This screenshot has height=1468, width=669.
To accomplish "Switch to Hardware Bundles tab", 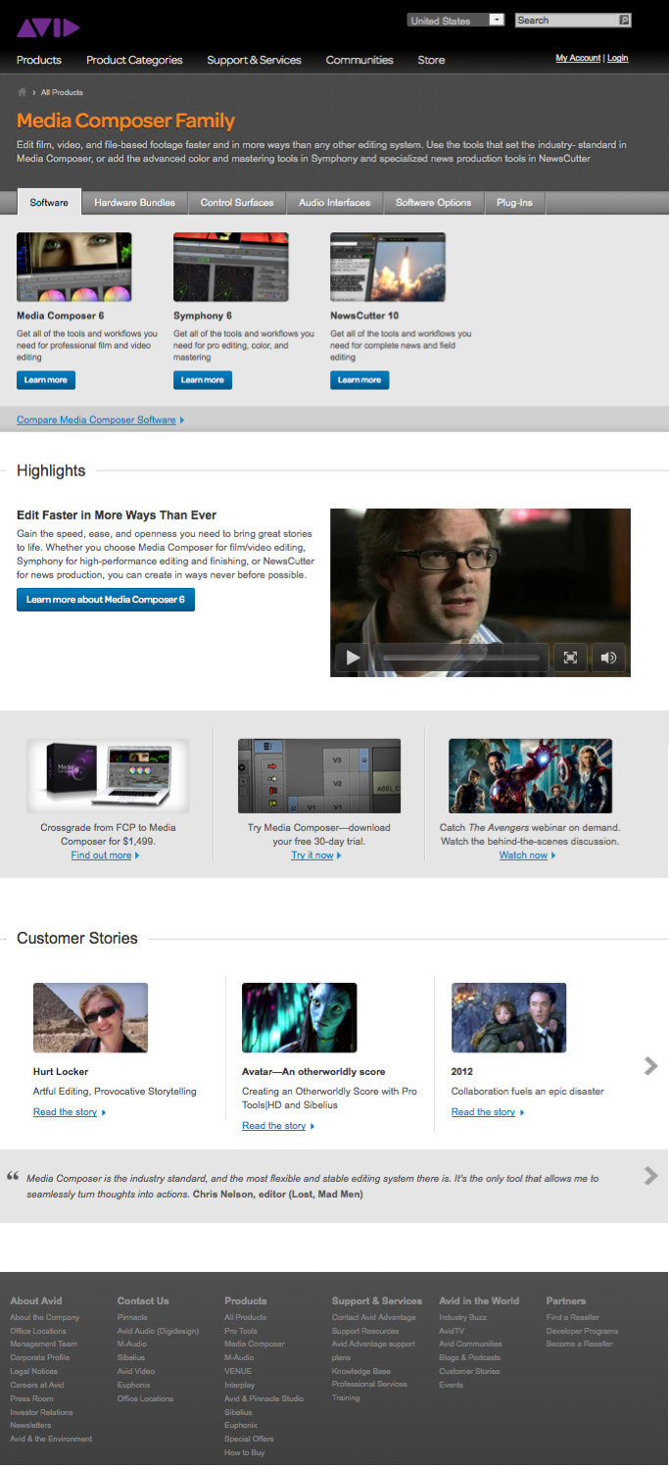I will (x=134, y=203).
